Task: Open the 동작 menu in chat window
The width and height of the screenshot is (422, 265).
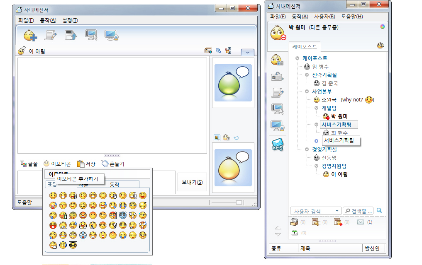Action: point(48,20)
